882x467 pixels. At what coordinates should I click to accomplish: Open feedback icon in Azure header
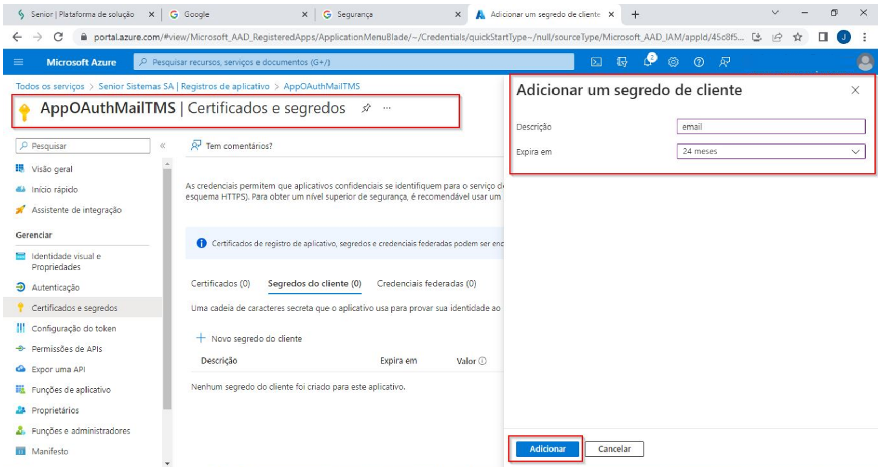click(x=724, y=62)
